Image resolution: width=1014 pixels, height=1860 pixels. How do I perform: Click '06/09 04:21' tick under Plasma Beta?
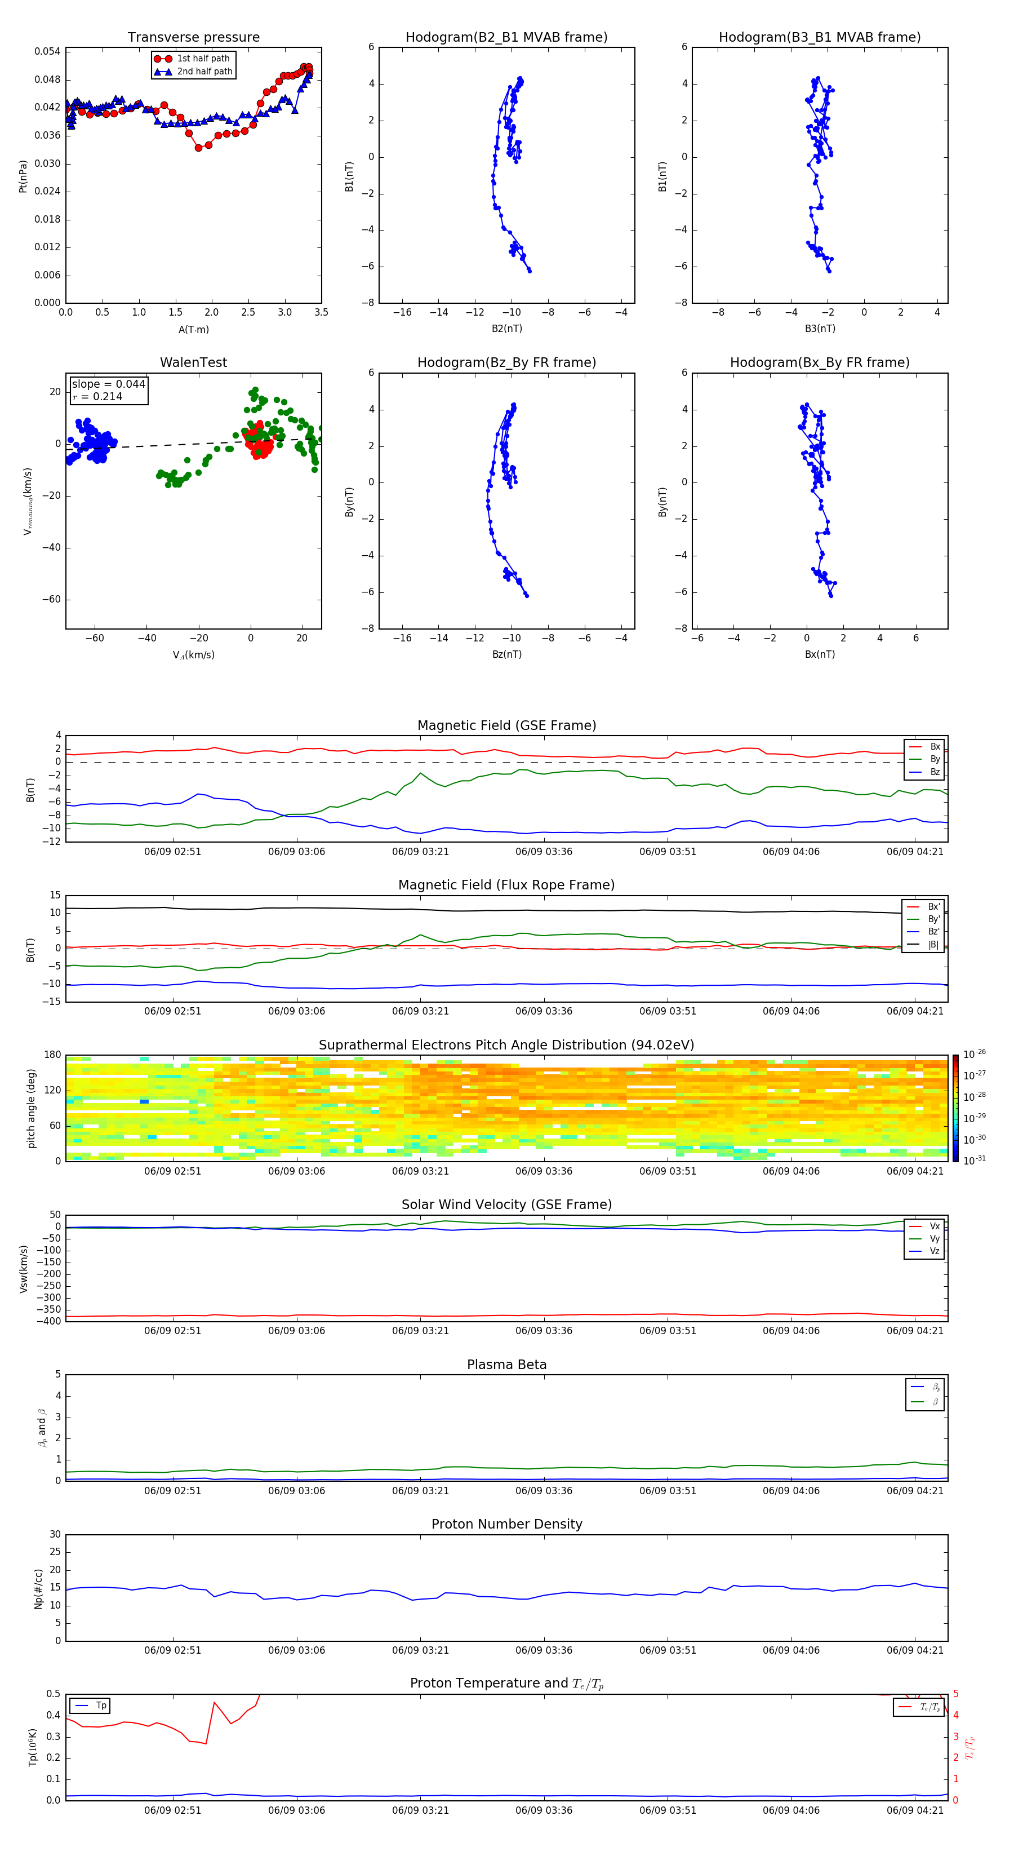[x=914, y=1491]
